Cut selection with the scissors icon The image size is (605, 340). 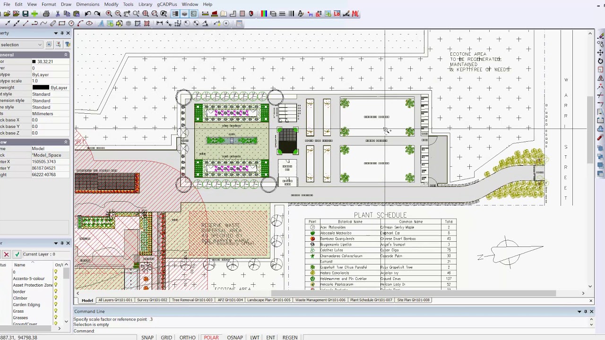58,14
